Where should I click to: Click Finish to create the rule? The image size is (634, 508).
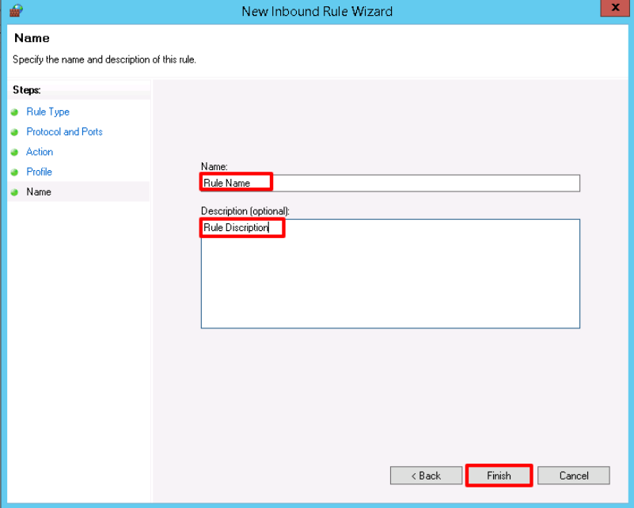pyautogui.click(x=499, y=476)
